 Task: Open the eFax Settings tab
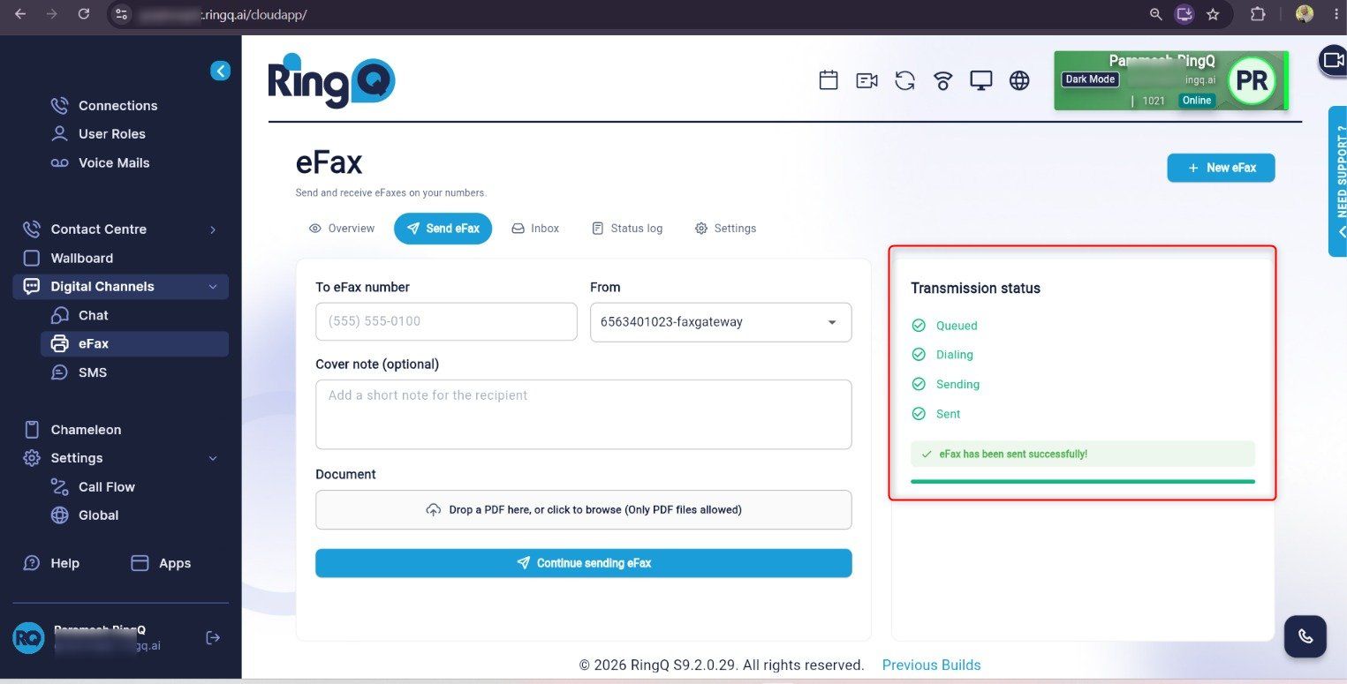[x=725, y=229]
